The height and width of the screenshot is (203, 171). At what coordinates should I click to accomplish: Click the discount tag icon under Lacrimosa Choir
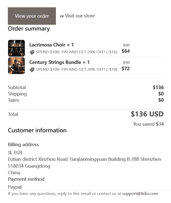(x=32, y=52)
